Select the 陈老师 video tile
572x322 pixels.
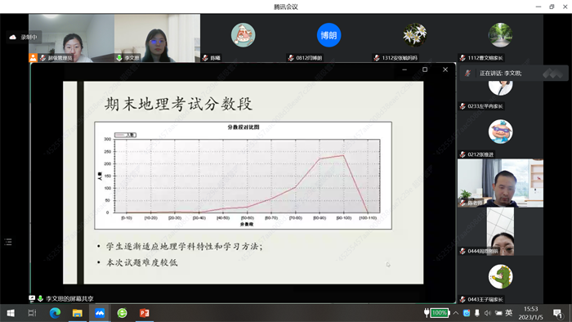[500, 183]
